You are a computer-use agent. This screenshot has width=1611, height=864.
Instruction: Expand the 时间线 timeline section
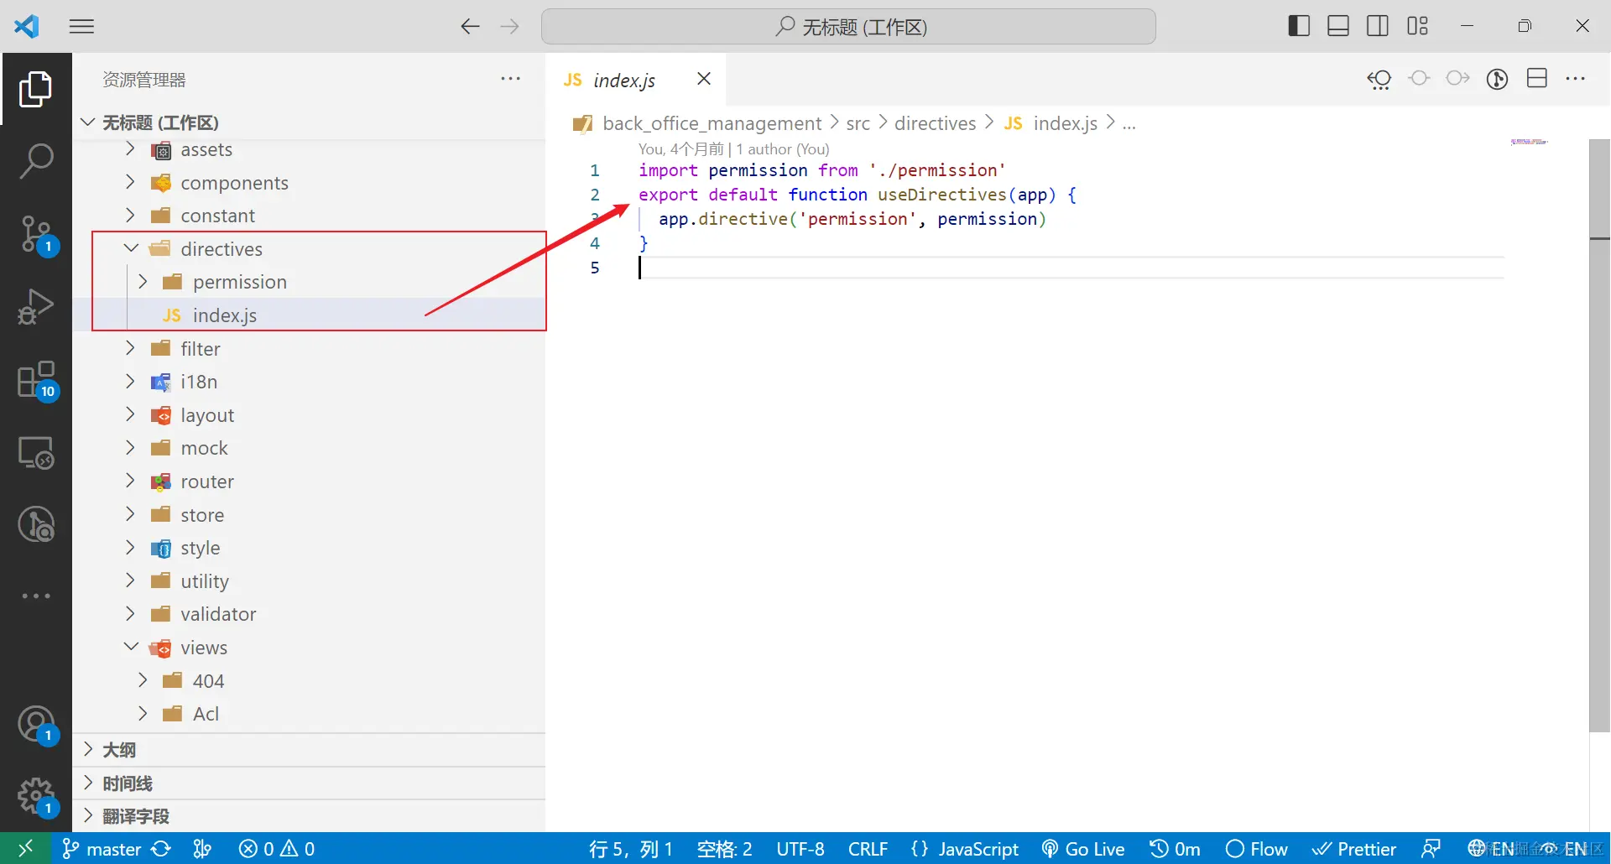tap(309, 783)
